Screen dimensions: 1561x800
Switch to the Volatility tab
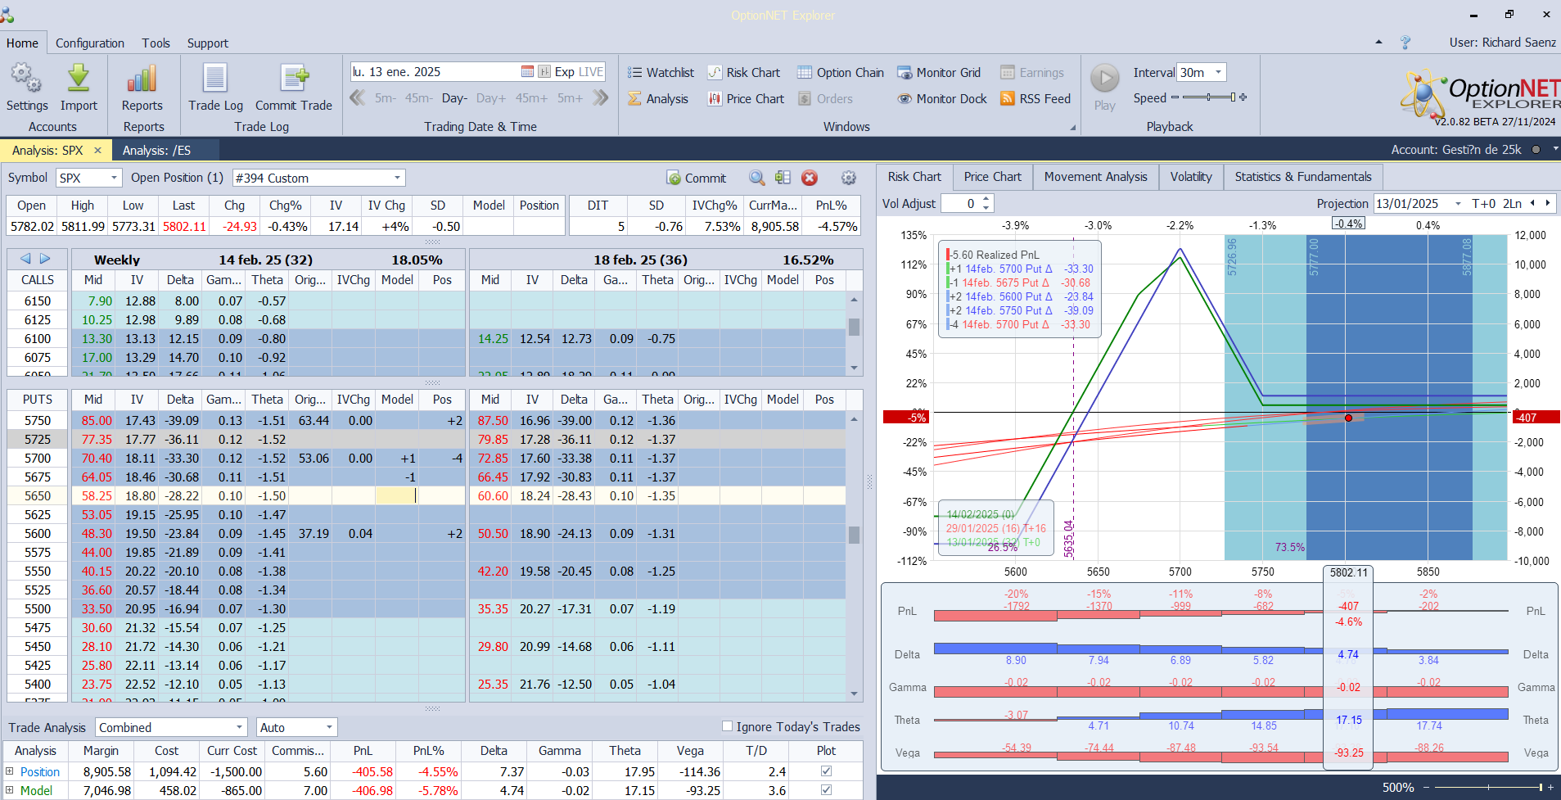1191,177
